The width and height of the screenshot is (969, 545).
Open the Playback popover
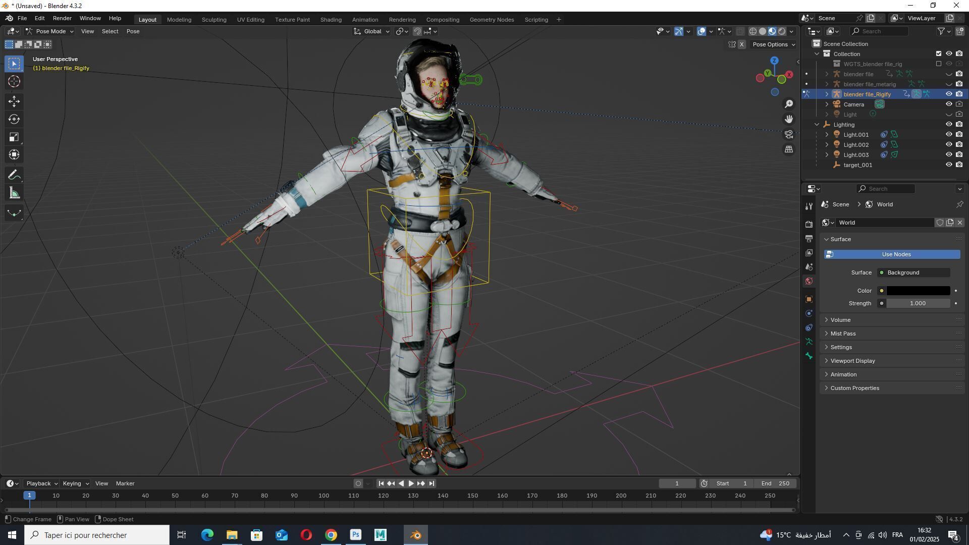(x=41, y=483)
